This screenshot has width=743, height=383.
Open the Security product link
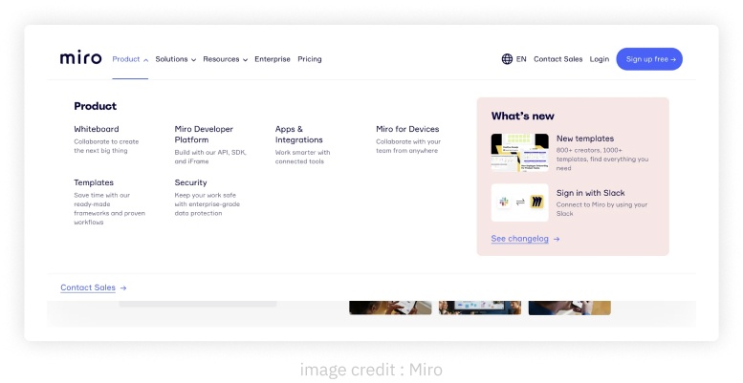[190, 182]
